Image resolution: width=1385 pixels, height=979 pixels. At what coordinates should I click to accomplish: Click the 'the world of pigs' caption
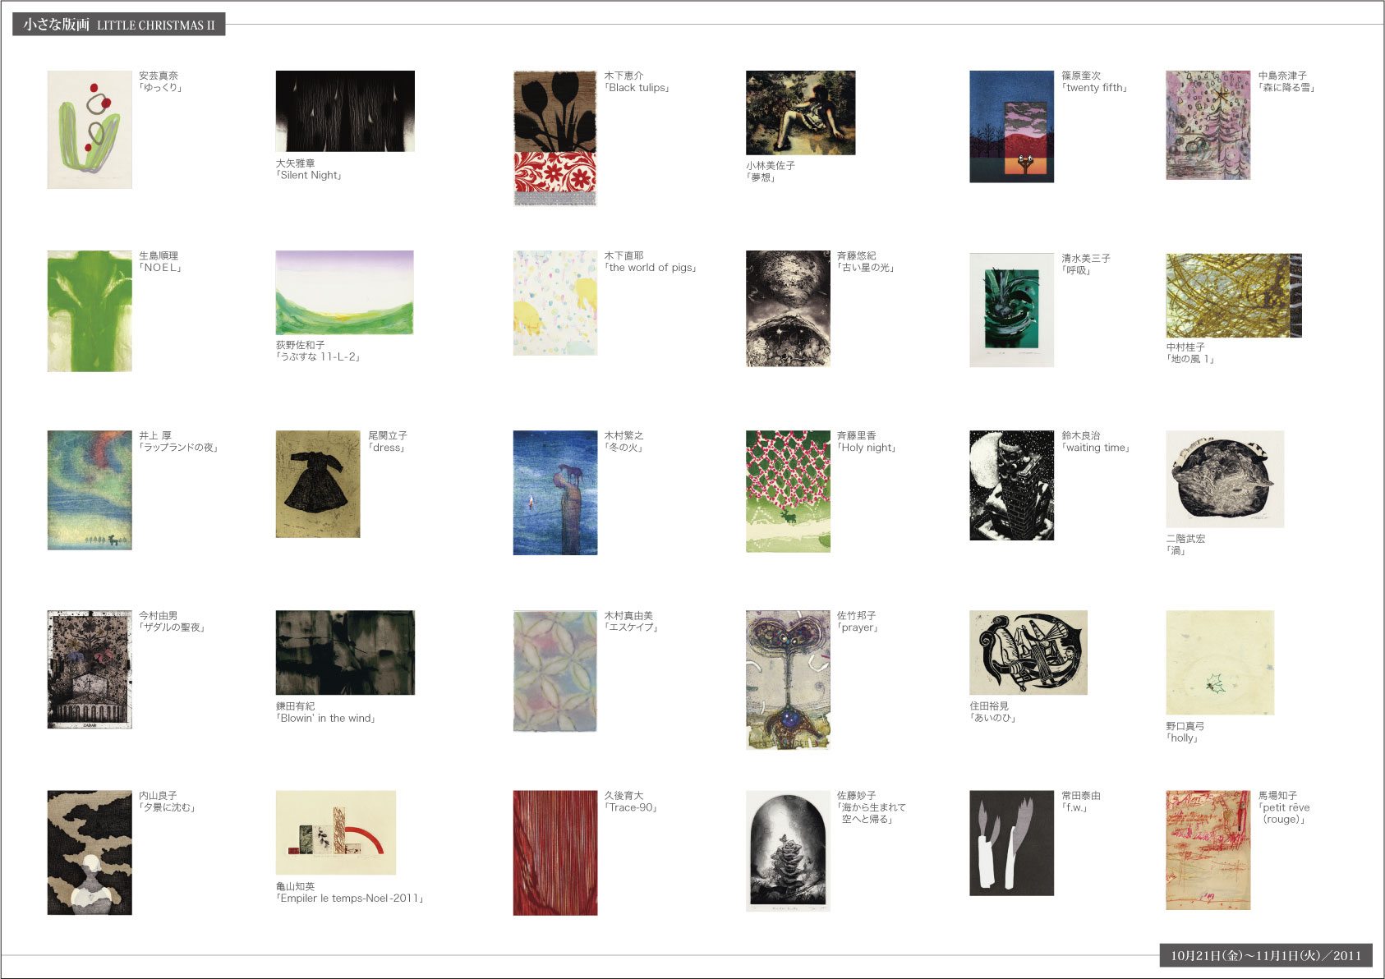651,268
